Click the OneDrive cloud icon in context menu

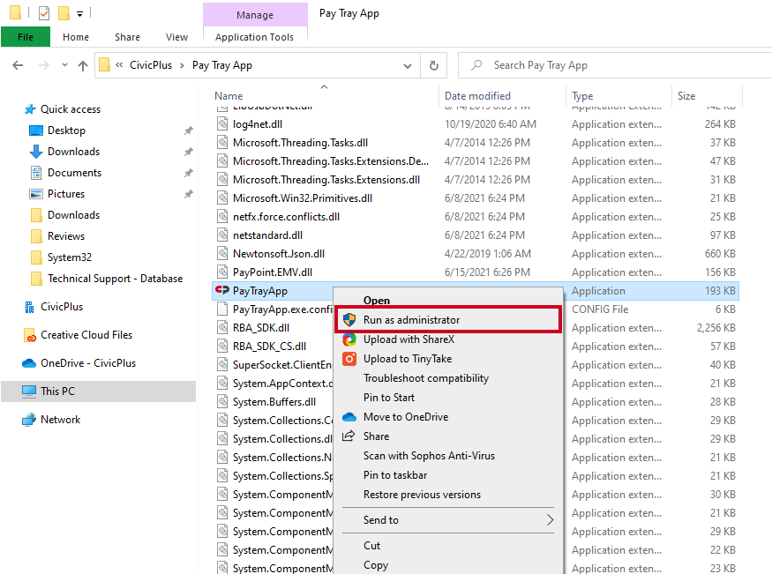click(x=349, y=417)
